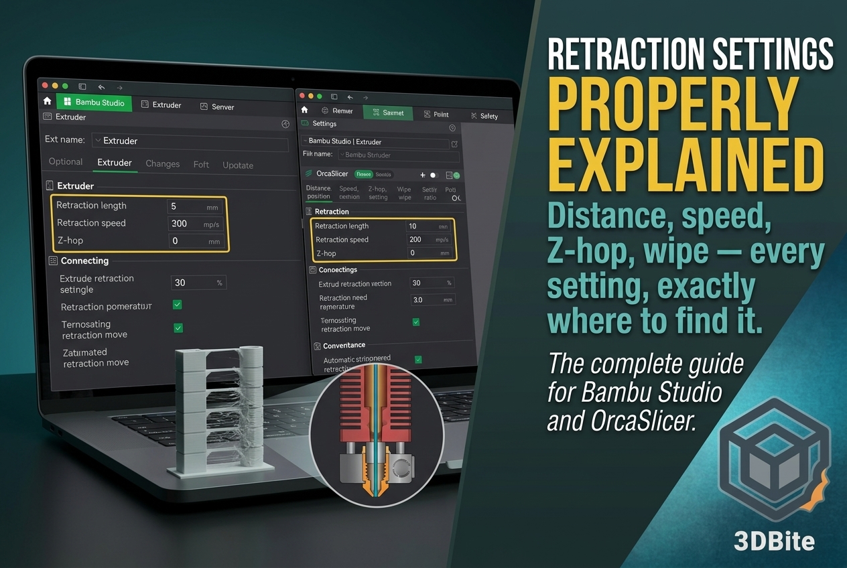Switch to the underlined Extruder sub-tab
The height and width of the screenshot is (568, 847).
coord(115,163)
